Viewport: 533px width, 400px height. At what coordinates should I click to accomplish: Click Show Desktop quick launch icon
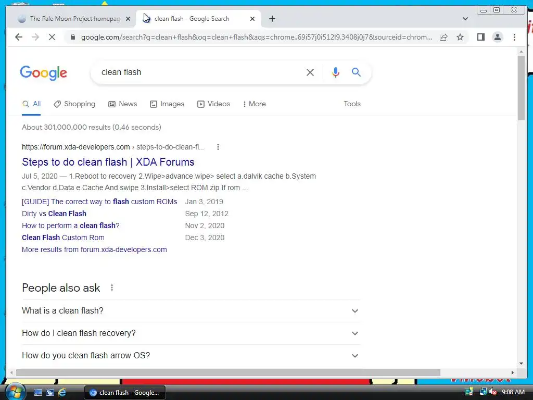tap(37, 393)
